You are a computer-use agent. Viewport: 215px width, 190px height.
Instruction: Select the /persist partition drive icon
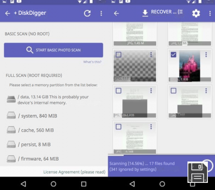tap(11, 144)
